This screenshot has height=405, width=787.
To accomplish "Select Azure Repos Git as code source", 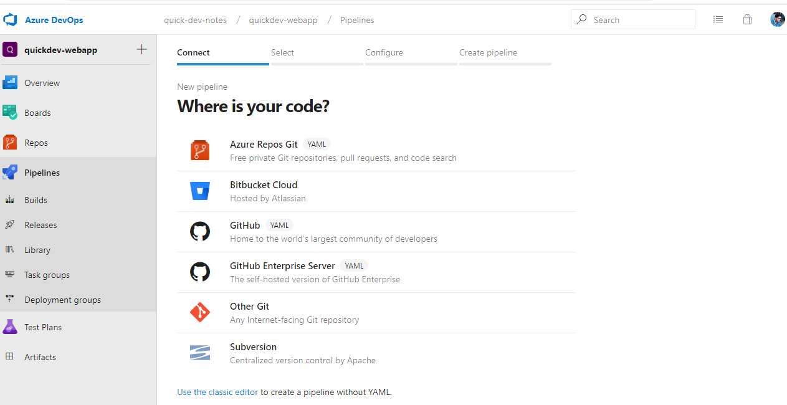I will (376, 151).
